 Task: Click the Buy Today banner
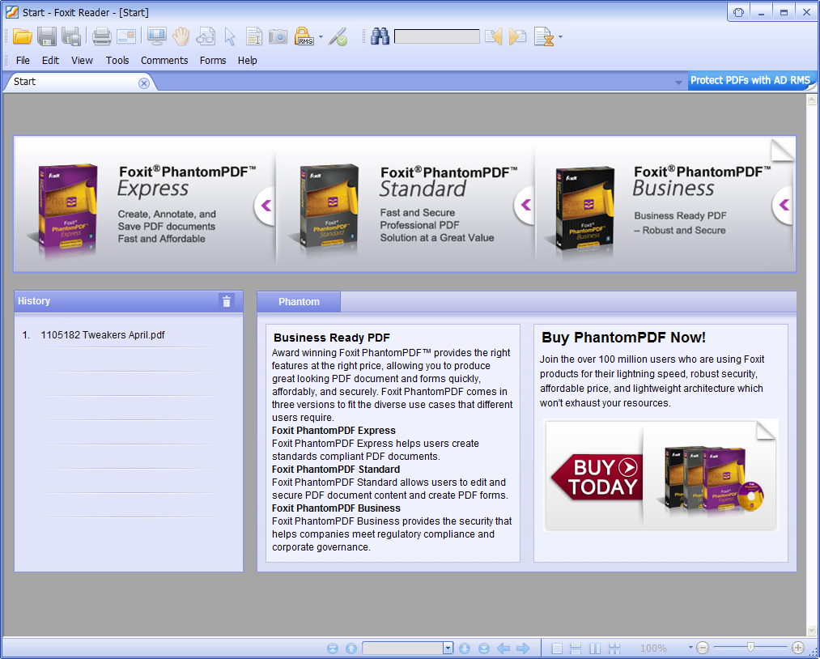(x=661, y=475)
